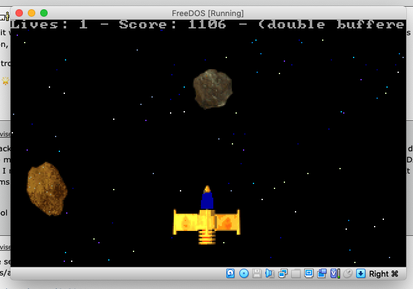Toggle keyboard capture arrow indicator
The image size is (413, 289).
[360, 274]
